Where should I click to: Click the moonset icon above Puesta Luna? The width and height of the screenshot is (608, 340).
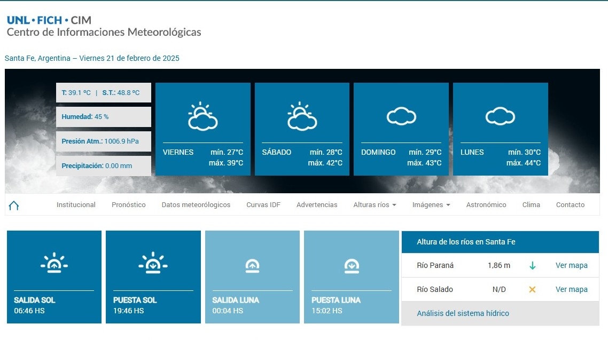352,265
